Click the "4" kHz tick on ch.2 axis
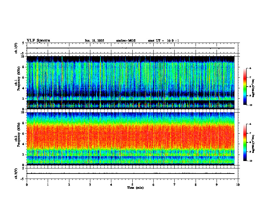This screenshot has width=268, height=207. [23, 144]
